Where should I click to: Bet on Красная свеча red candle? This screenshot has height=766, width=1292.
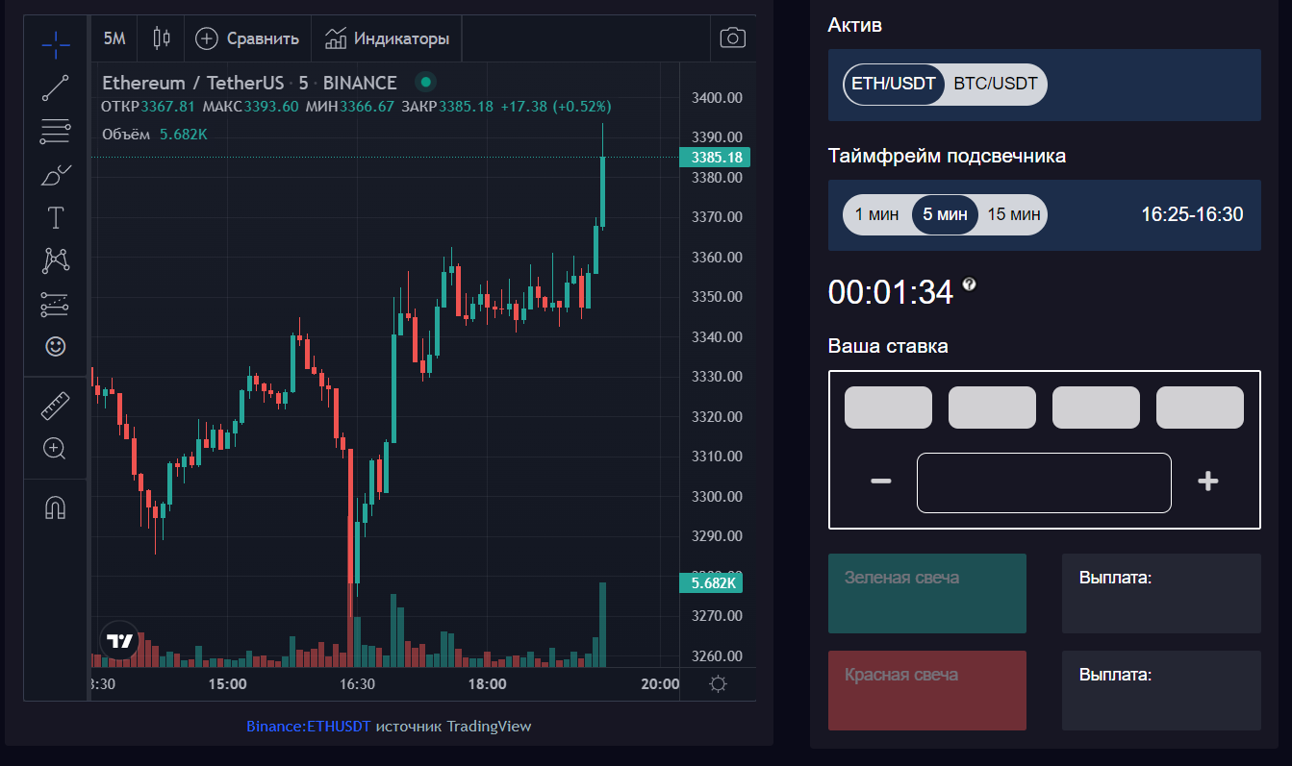tap(927, 690)
